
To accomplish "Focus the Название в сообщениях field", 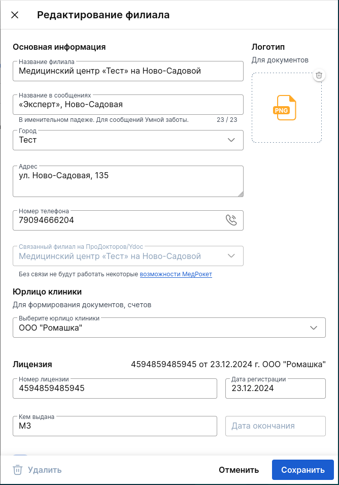I will pyautogui.click(x=128, y=105).
